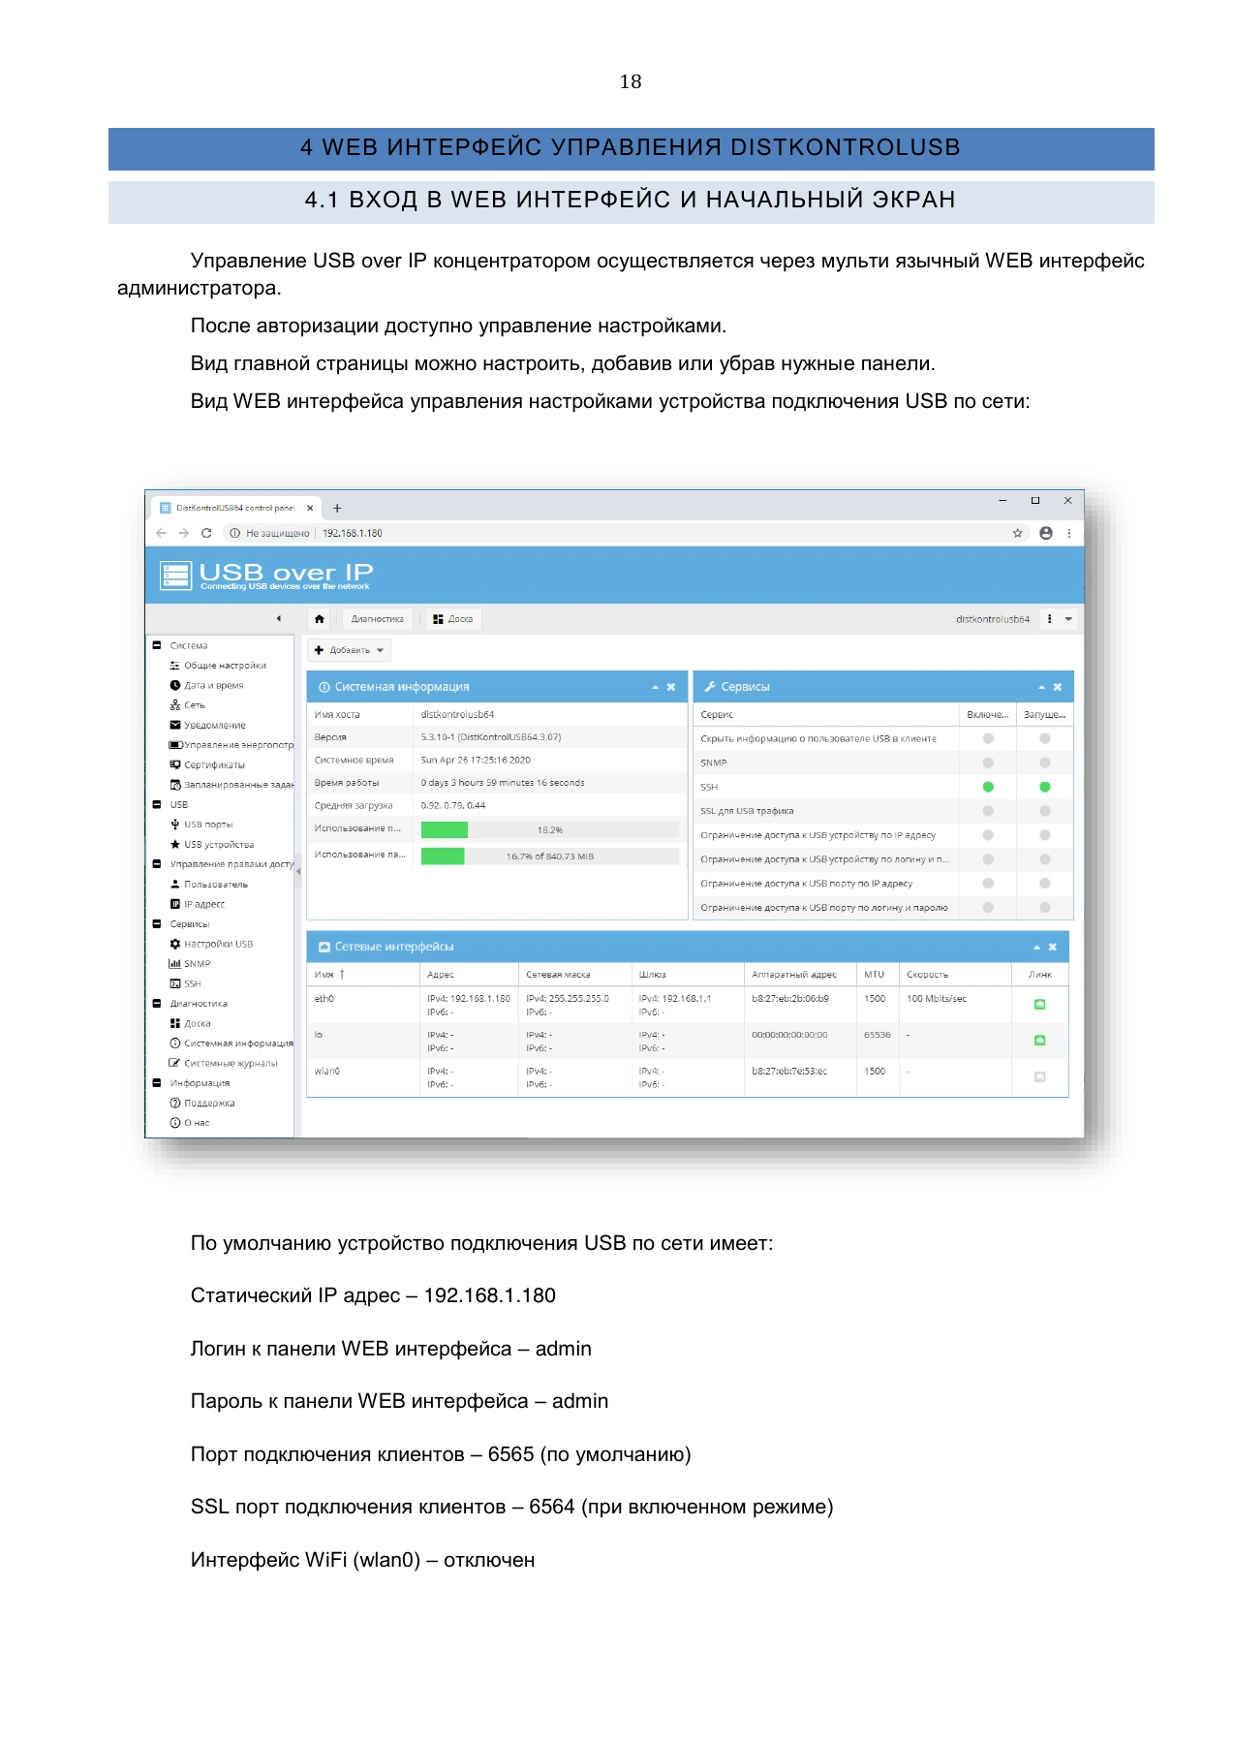The image size is (1234, 1744).
Task: Click the Доска breadcrumb button
Action: 453,619
